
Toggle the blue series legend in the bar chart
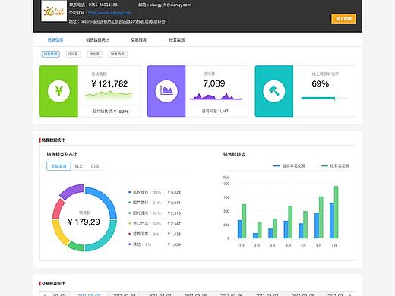coord(289,166)
